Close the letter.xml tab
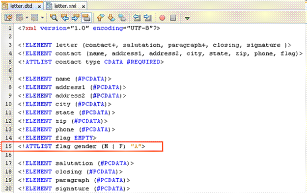This screenshot has height=193, width=307. [84, 7]
